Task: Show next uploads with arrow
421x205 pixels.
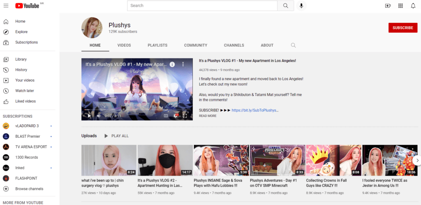Action: point(417,160)
